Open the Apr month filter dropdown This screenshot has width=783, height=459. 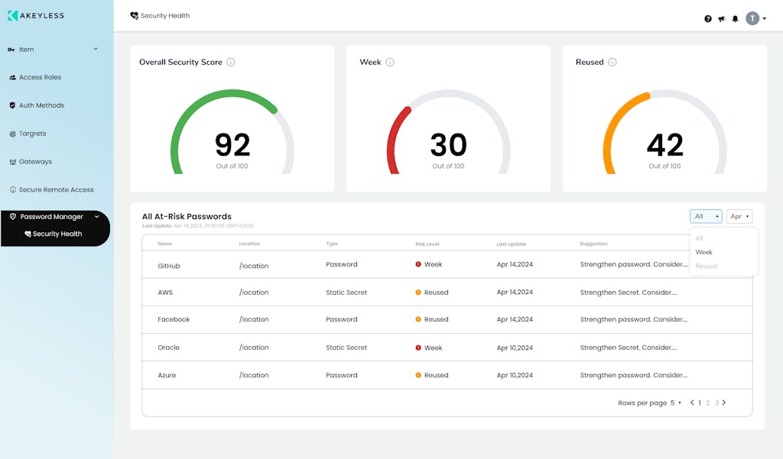point(739,217)
